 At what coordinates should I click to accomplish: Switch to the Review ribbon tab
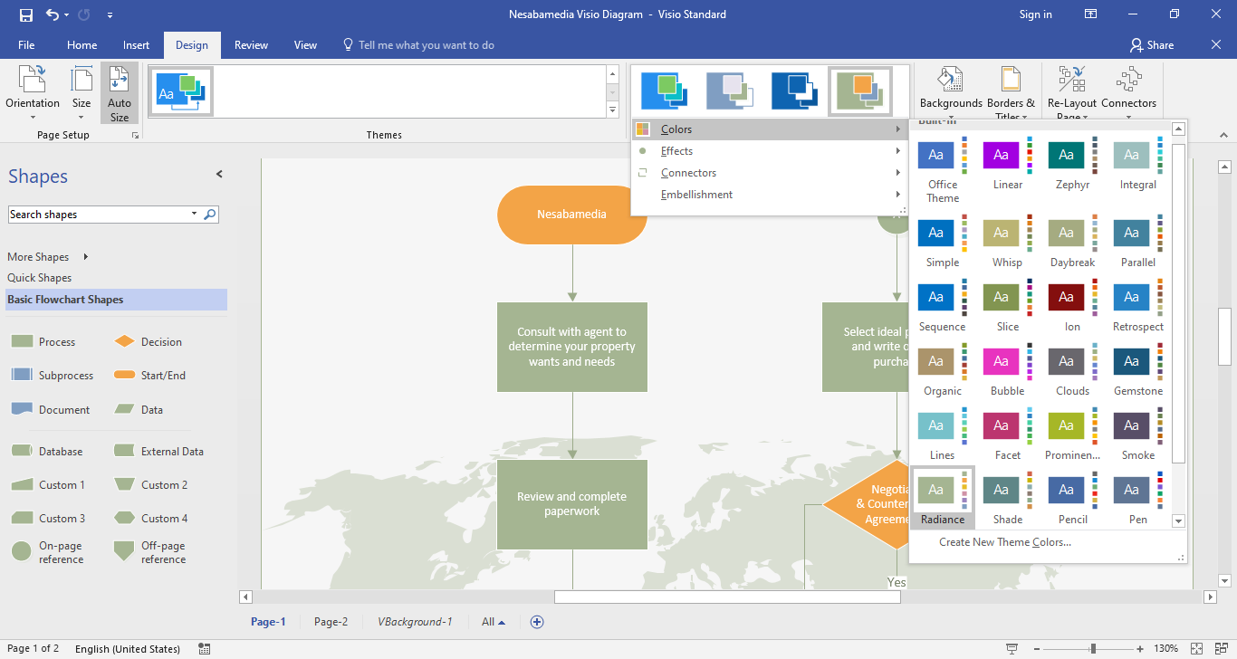(251, 45)
